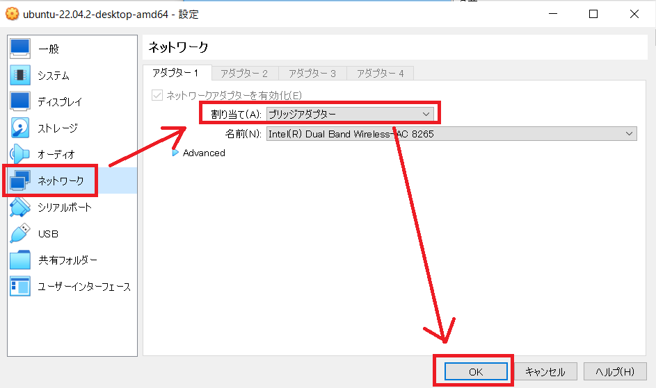Click the Advanced label text
Screen dimensions: 656x388
[x=204, y=153]
